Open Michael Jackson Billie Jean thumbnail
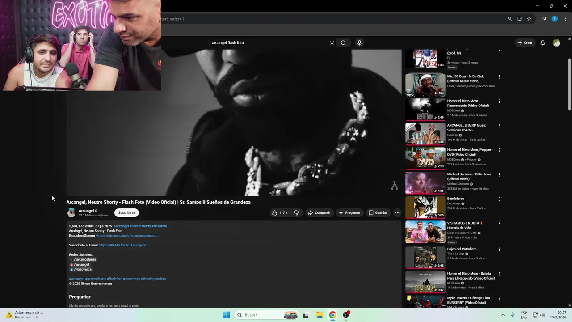Viewport: 572px width, 322px height. coord(425,182)
